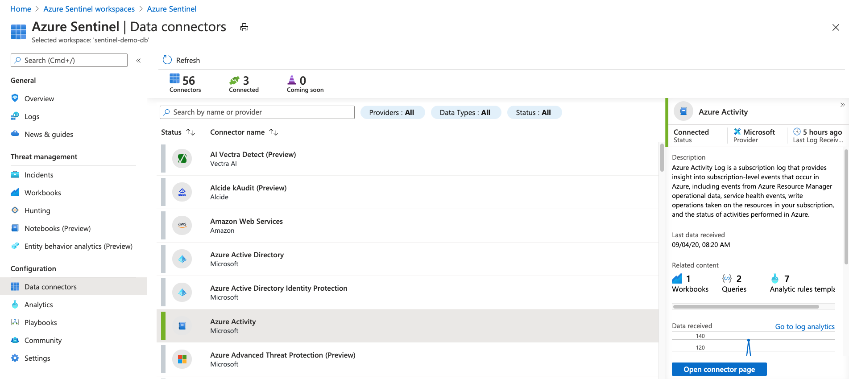This screenshot has height=379, width=849.
Task: Click the print icon beside page title
Action: (x=244, y=28)
